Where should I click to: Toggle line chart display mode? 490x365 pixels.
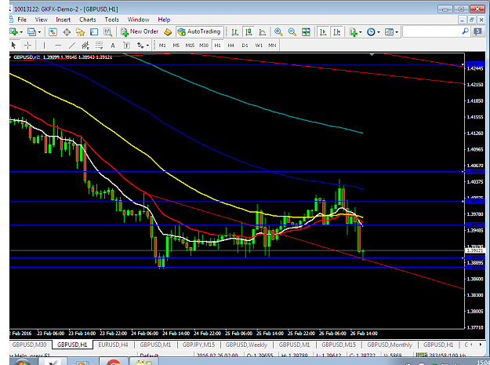(x=263, y=32)
